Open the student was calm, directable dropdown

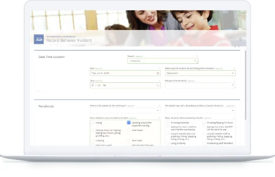(x=200, y=110)
